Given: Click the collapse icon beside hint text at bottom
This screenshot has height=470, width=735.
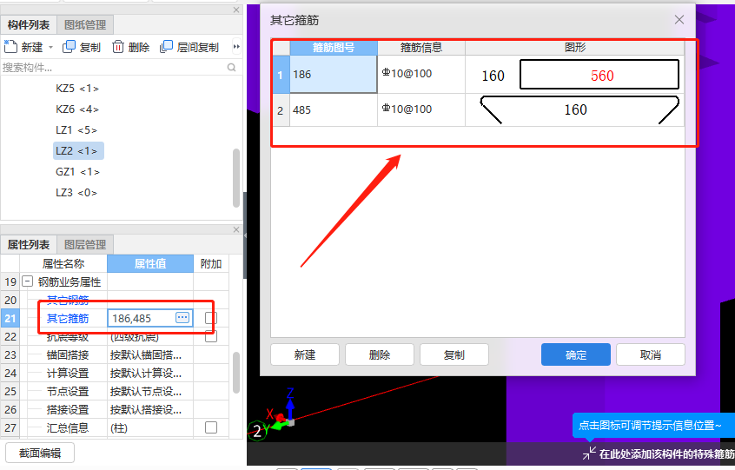Looking at the screenshot, I should [x=589, y=453].
